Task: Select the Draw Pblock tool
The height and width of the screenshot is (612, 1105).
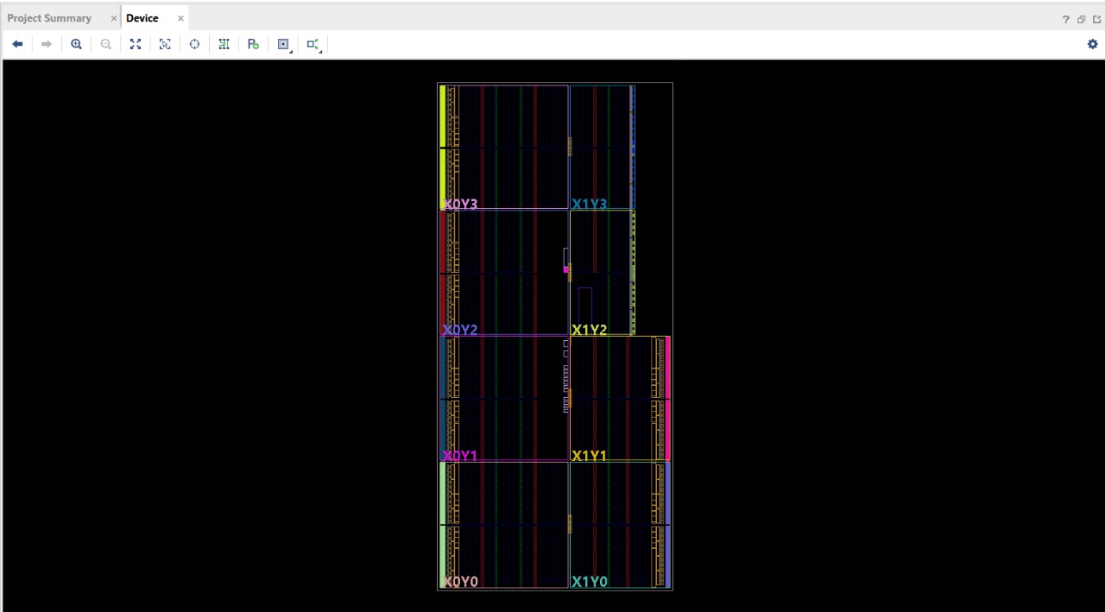Action: (x=253, y=44)
